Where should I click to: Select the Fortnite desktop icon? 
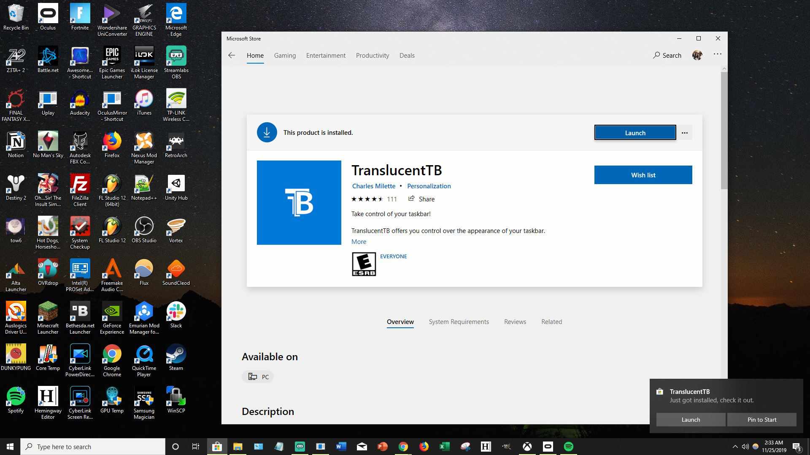[x=80, y=17]
